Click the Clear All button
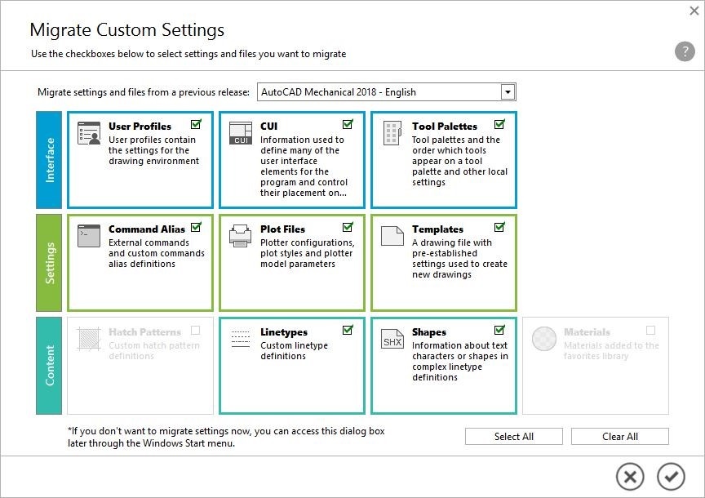The height and width of the screenshot is (498, 705). pyautogui.click(x=619, y=436)
